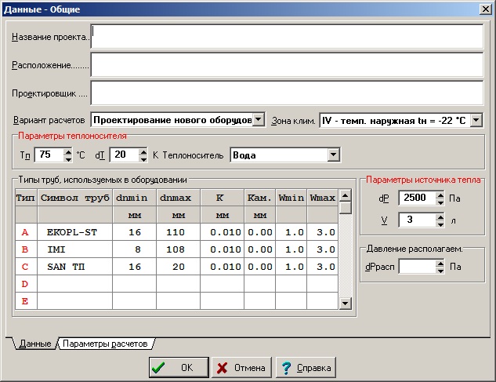Click the dnmin column header
This screenshot has width=496, height=382.
134,198
